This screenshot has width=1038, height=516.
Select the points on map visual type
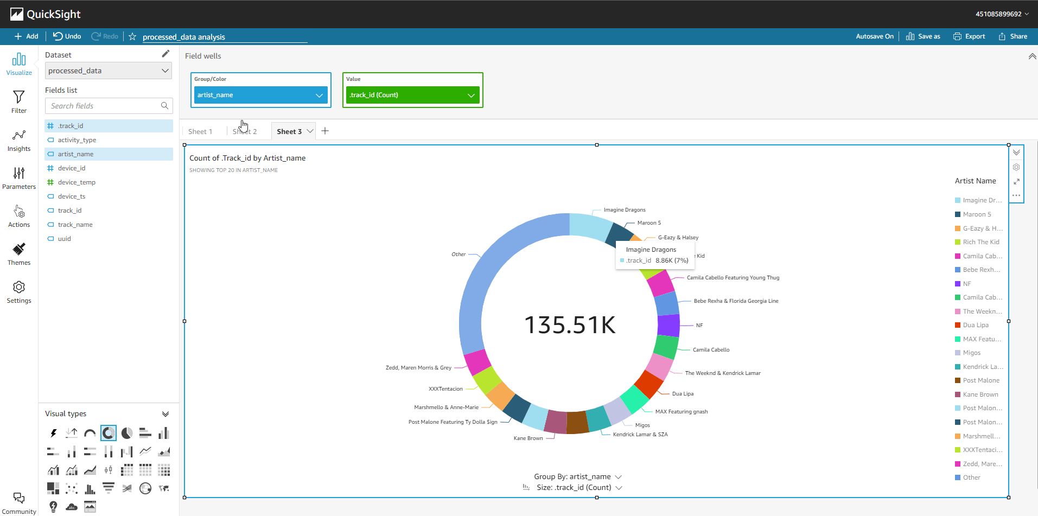pos(145,488)
